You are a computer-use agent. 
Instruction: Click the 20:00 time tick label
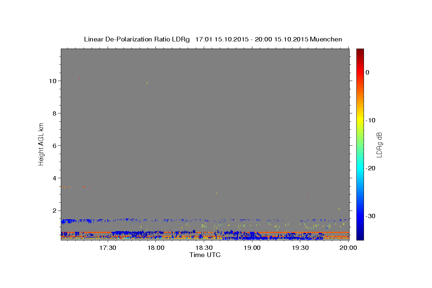[x=348, y=248]
